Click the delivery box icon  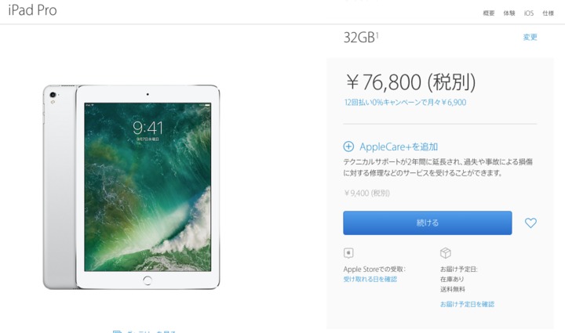point(446,253)
